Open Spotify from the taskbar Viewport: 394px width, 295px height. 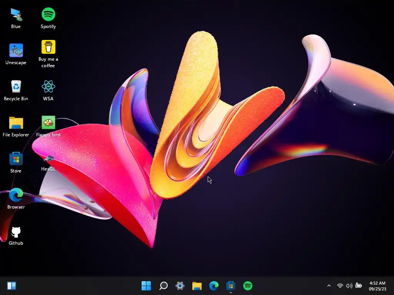click(x=248, y=285)
